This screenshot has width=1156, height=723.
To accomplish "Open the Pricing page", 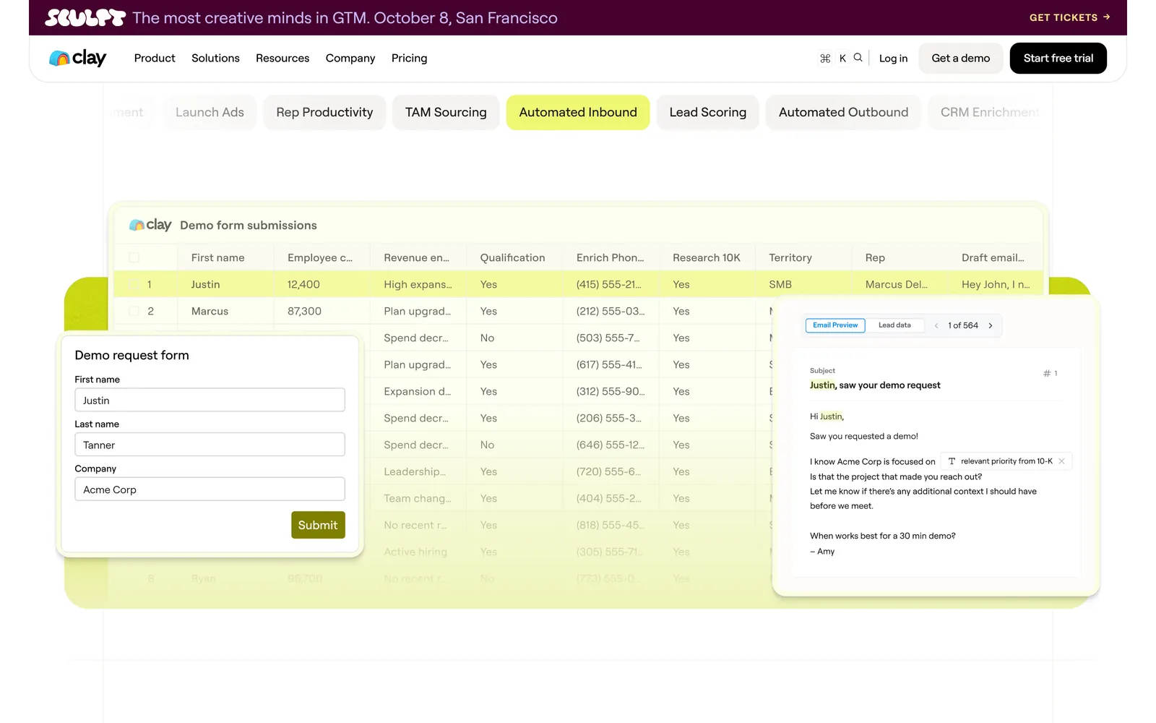I will 409,58.
